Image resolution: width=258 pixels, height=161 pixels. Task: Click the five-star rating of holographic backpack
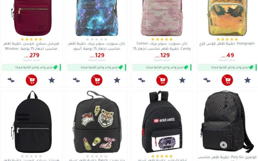point(227,39)
